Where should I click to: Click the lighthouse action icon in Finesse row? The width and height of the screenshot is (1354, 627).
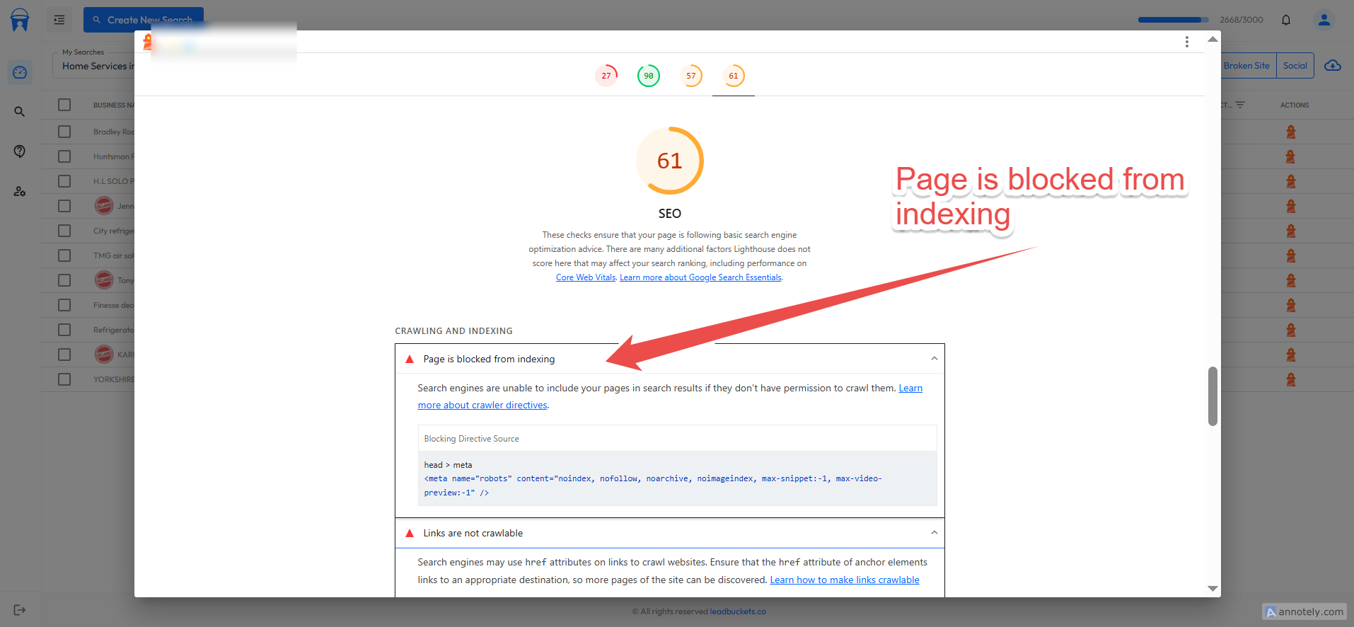pyautogui.click(x=1291, y=305)
